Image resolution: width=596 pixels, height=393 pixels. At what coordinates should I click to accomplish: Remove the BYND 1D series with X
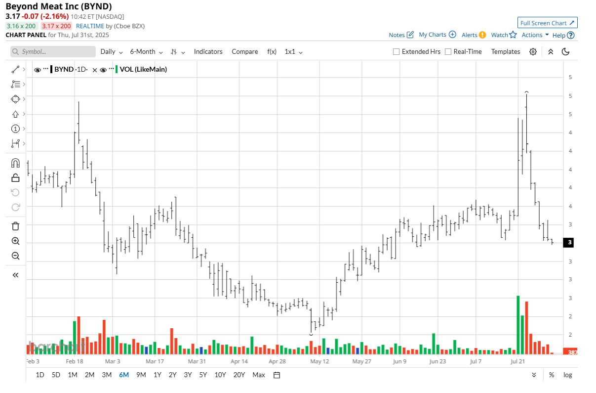click(x=94, y=70)
